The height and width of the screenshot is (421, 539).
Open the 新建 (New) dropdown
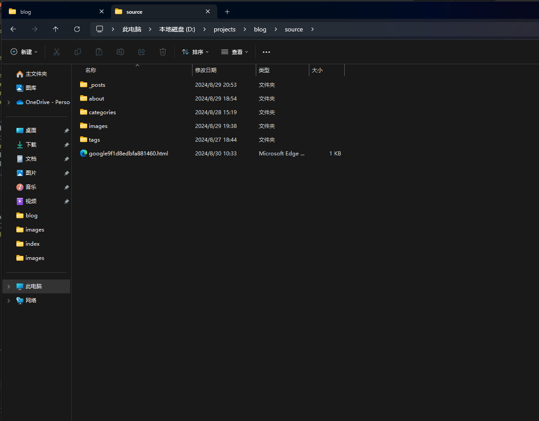[24, 52]
